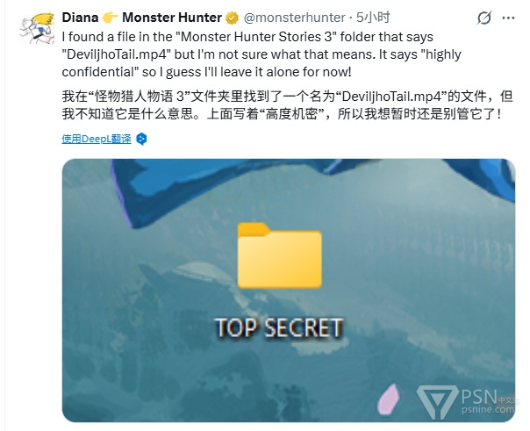Click the gold verified badge
This screenshot has width=530, height=431.
[x=232, y=18]
